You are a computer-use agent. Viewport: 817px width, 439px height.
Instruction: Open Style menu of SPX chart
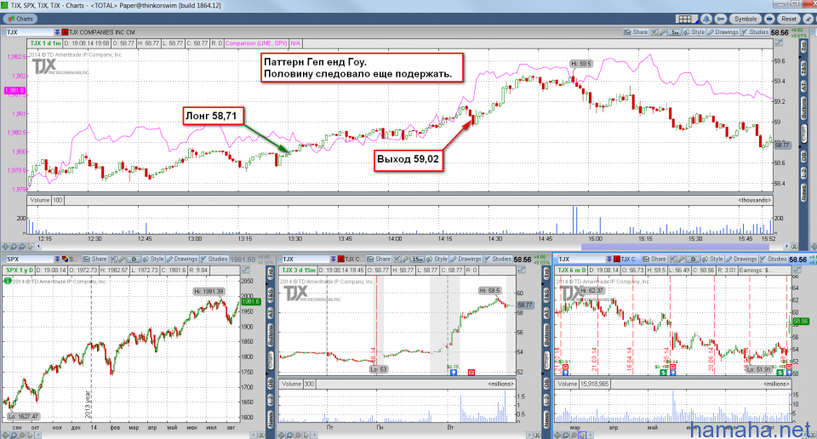click(154, 259)
